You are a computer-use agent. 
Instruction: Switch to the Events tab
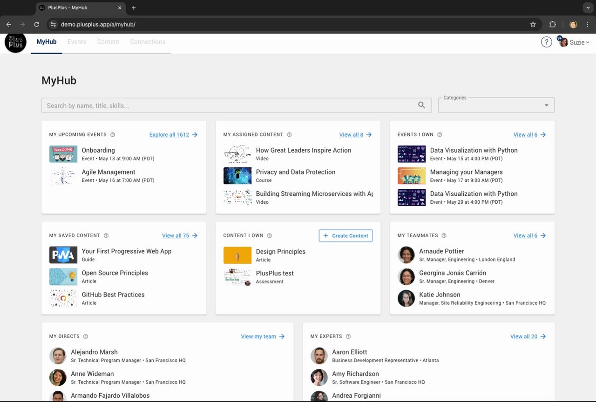[77, 42]
